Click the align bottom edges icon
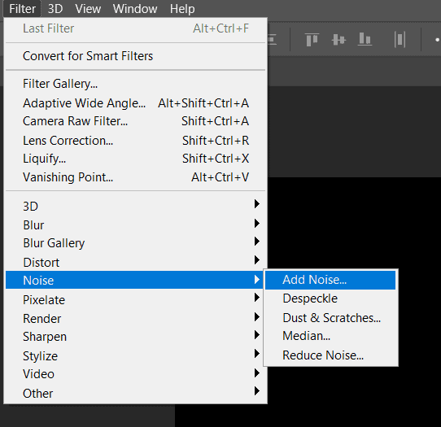 click(x=365, y=39)
